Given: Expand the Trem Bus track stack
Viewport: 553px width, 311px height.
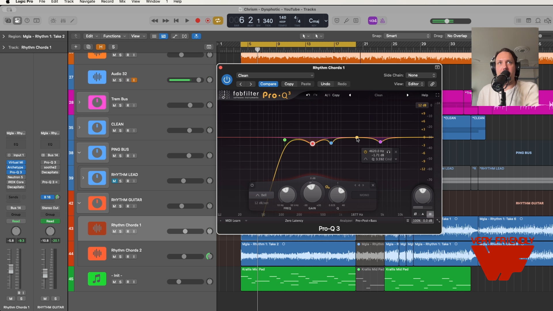Looking at the screenshot, I should [79, 102].
